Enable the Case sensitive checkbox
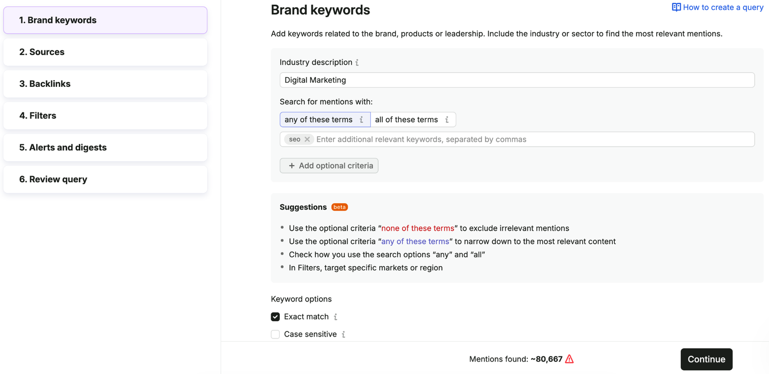This screenshot has width=769, height=374. 275,334
